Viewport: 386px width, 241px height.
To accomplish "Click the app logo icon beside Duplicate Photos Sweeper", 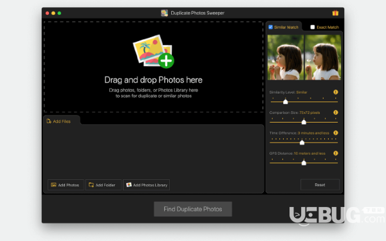I will pos(164,13).
